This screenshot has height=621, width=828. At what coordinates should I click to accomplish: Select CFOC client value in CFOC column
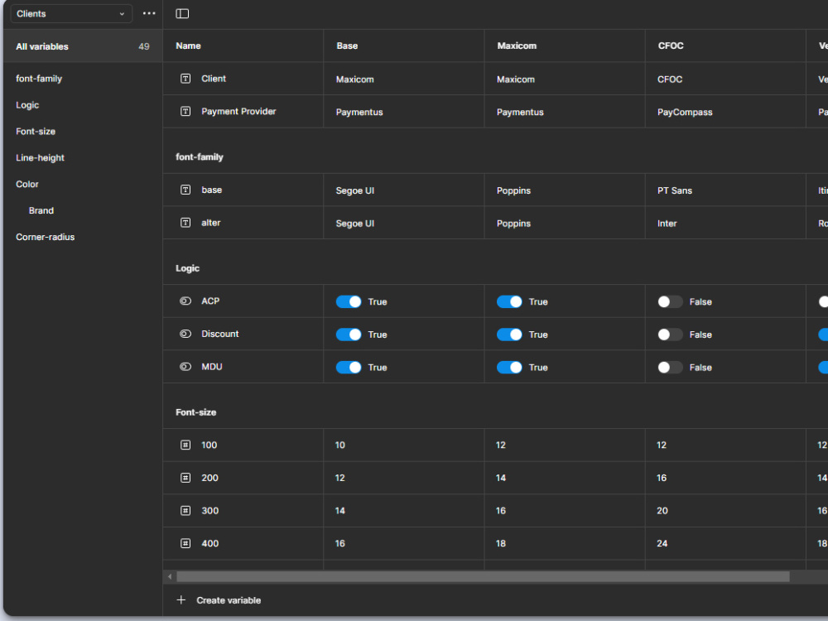coord(670,79)
